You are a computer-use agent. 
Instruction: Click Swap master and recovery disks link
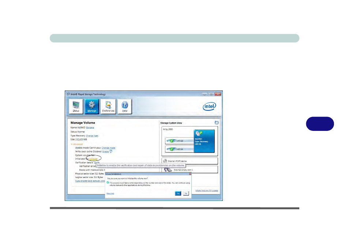90,181
